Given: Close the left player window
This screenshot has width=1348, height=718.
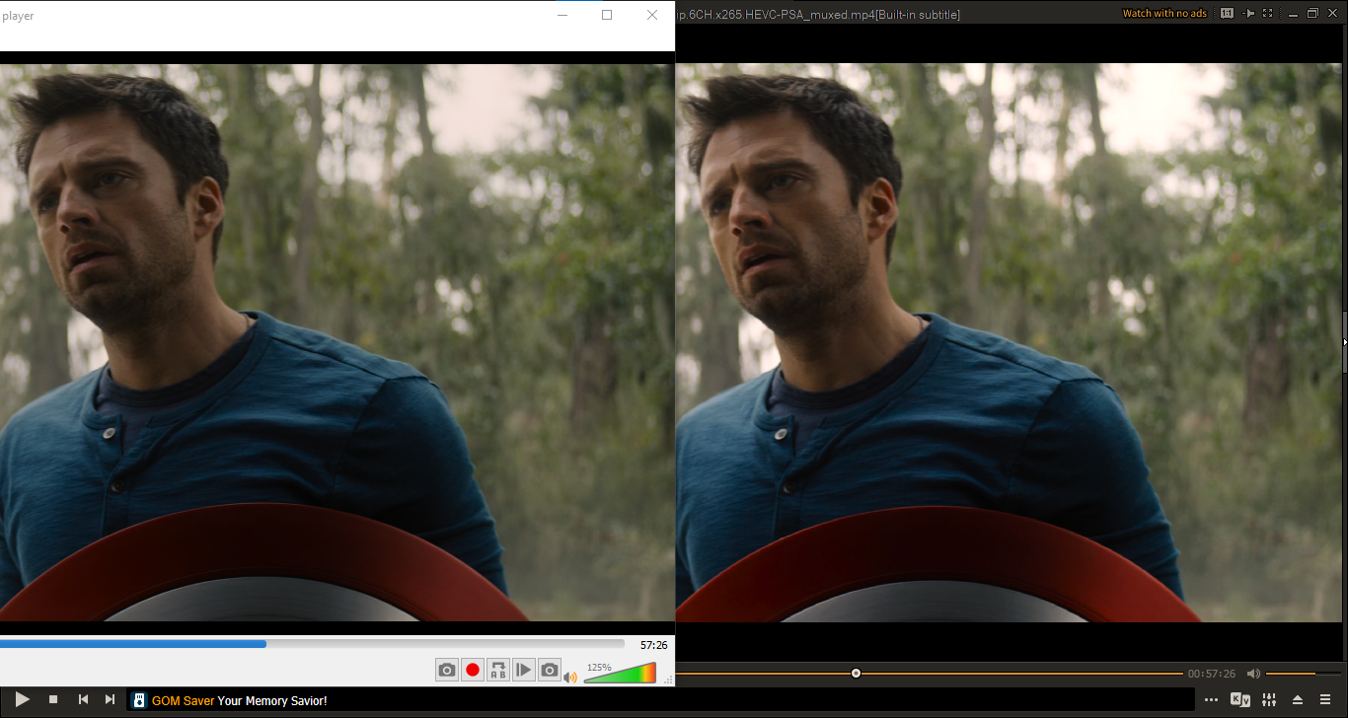Looking at the screenshot, I should (652, 15).
